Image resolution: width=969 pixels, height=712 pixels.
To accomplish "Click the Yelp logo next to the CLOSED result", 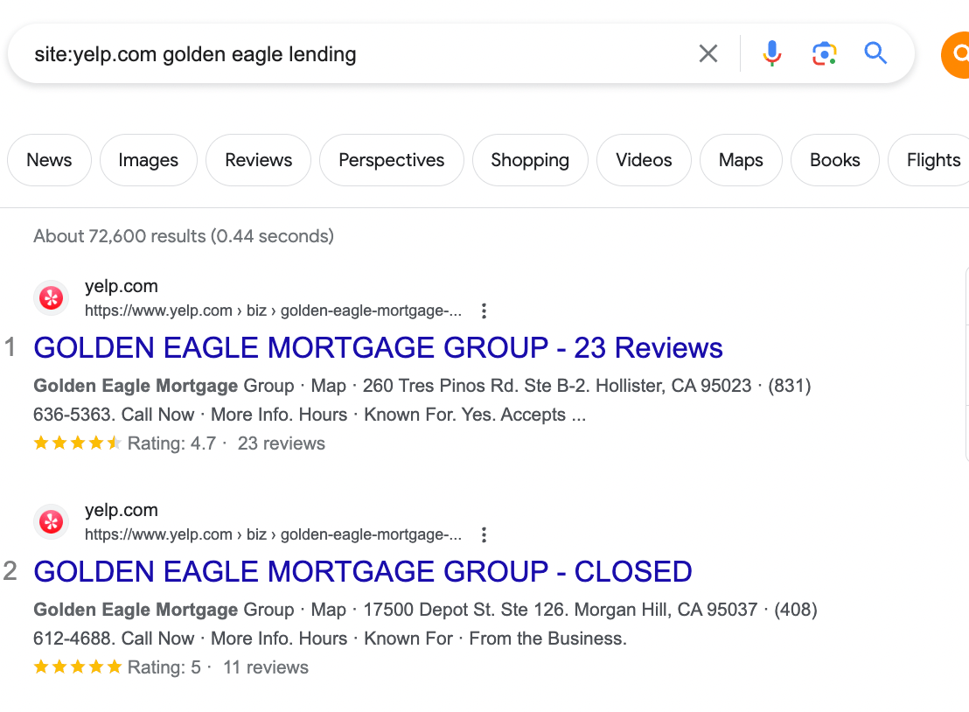I will click(x=51, y=521).
